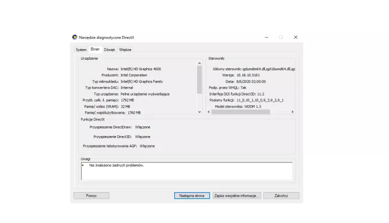Click the Pomoc button
Image resolution: width=389 pixels, height=223 pixels.
click(x=91, y=195)
